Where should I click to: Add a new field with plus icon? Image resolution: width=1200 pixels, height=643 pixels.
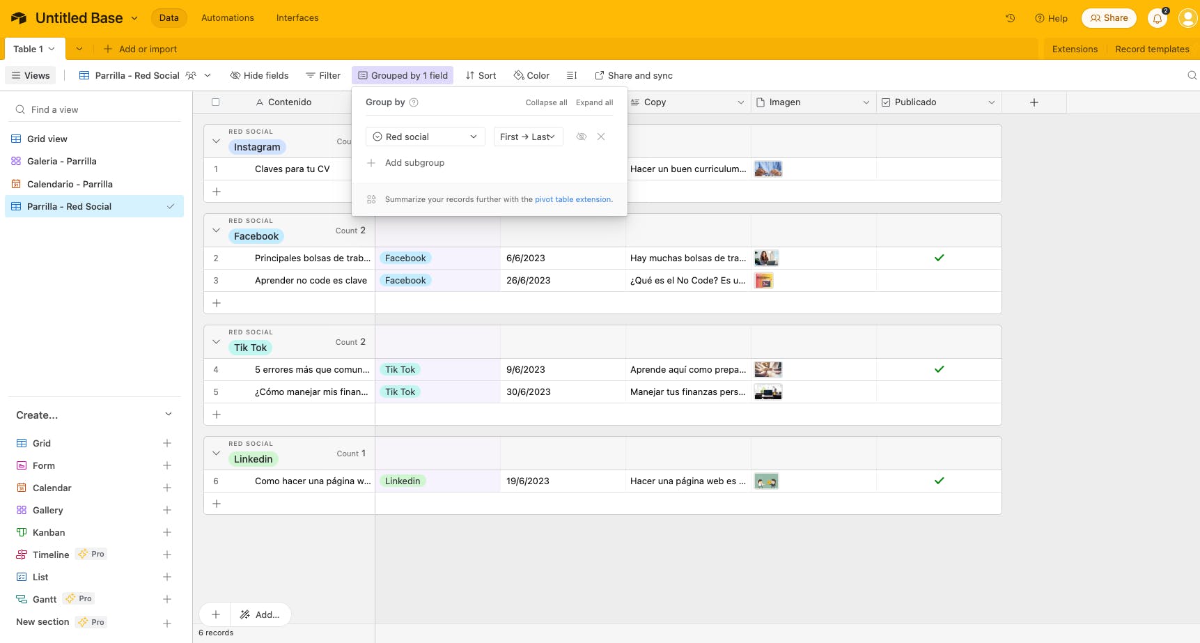[1034, 102]
